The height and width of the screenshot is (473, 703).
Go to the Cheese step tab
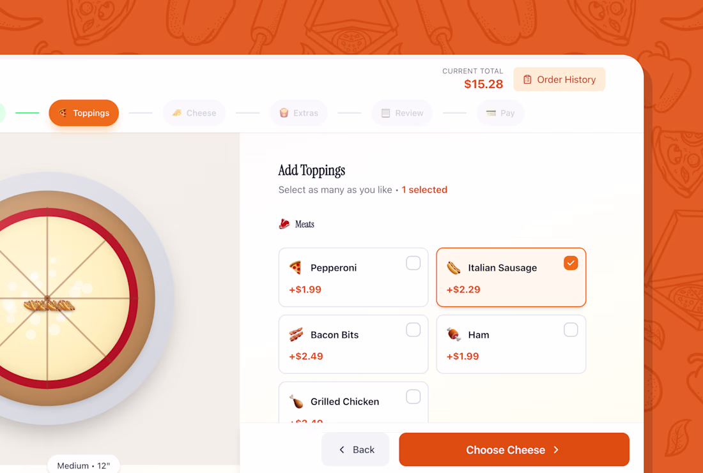pos(194,113)
